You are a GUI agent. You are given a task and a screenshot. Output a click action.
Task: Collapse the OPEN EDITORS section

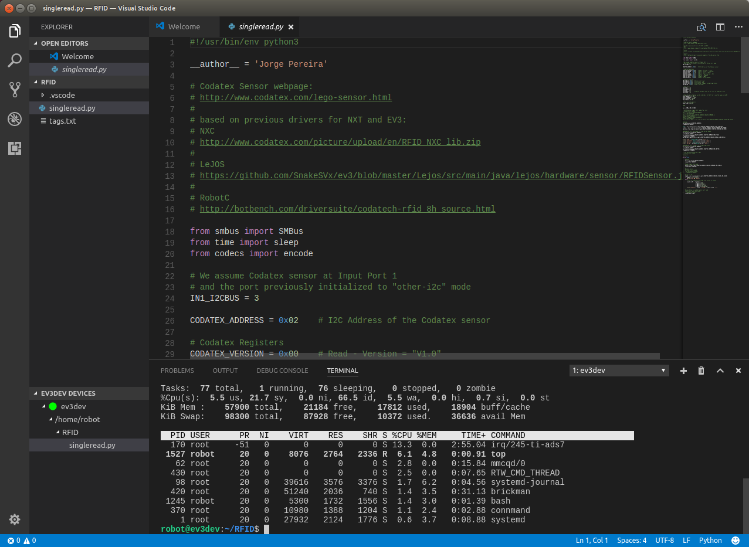click(65, 43)
